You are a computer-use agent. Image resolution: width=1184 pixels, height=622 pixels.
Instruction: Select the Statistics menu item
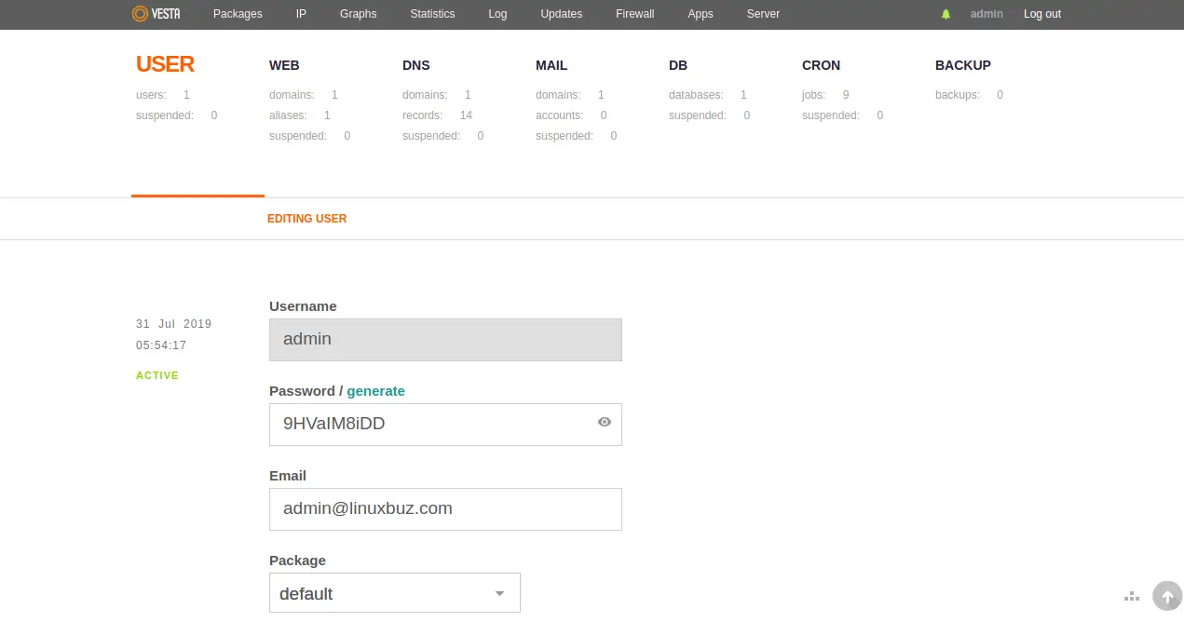pos(432,14)
